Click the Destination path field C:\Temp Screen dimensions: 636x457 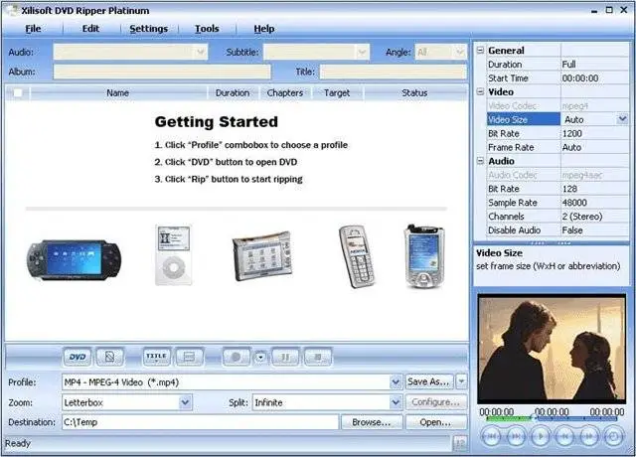(201, 422)
